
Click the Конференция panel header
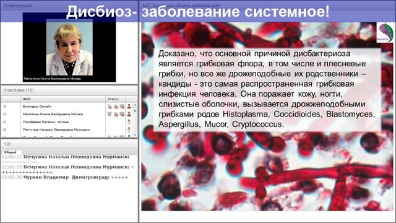[x=69, y=6]
